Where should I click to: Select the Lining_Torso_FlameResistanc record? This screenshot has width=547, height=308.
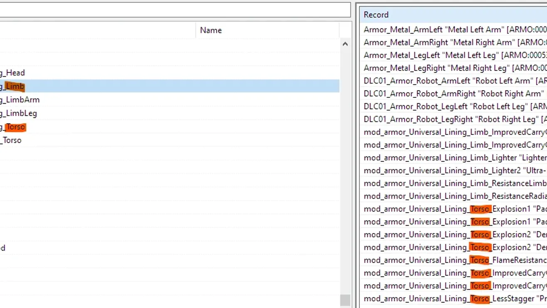tap(453, 260)
